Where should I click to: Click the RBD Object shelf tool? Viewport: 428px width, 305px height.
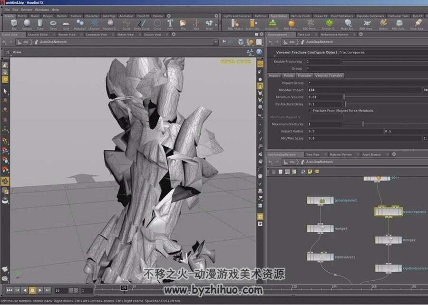coord(235,24)
